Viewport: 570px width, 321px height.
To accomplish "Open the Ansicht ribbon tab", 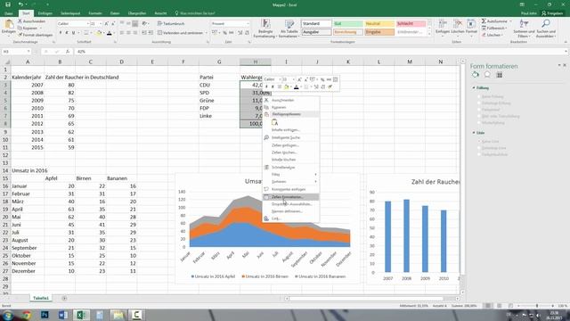I will [160, 13].
